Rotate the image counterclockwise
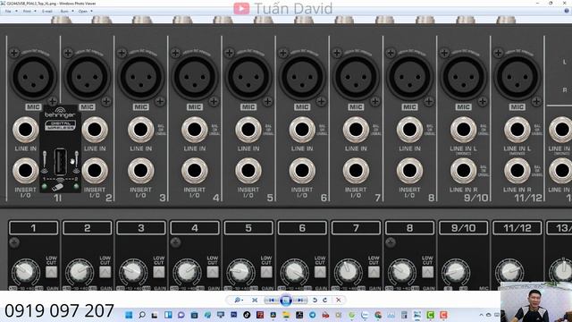 315,301
